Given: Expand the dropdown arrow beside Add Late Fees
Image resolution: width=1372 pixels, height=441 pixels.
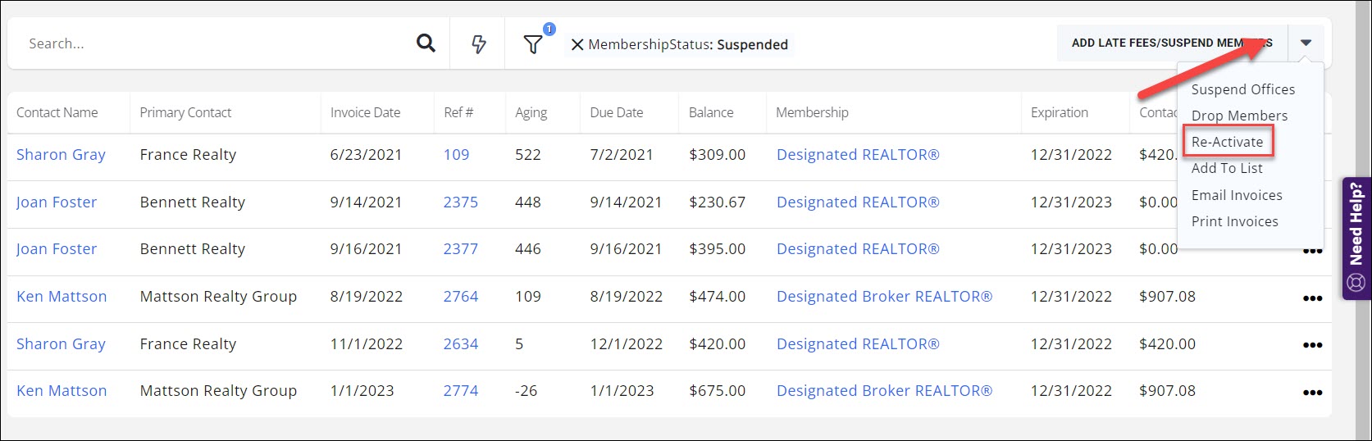Looking at the screenshot, I should click(1306, 43).
